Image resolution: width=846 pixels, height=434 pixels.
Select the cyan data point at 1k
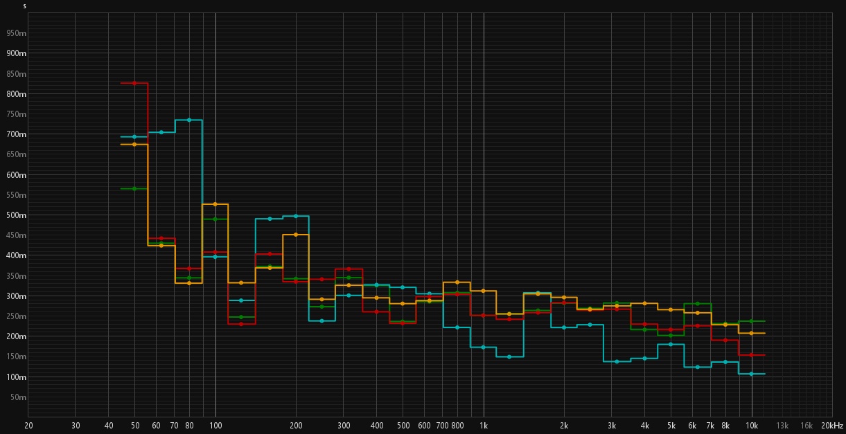click(x=484, y=347)
